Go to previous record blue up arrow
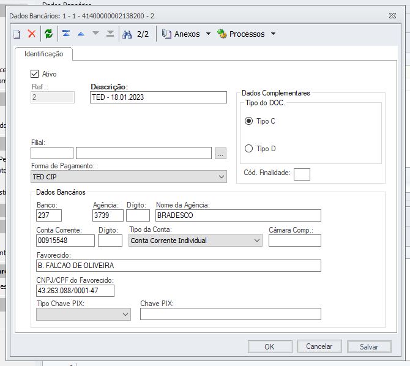Image resolution: width=410 pixels, height=366 pixels. click(x=80, y=34)
